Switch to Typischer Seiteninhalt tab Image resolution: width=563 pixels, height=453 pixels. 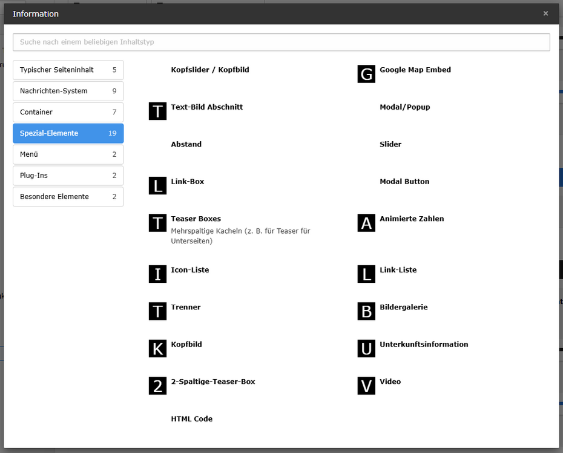pyautogui.click(x=68, y=70)
